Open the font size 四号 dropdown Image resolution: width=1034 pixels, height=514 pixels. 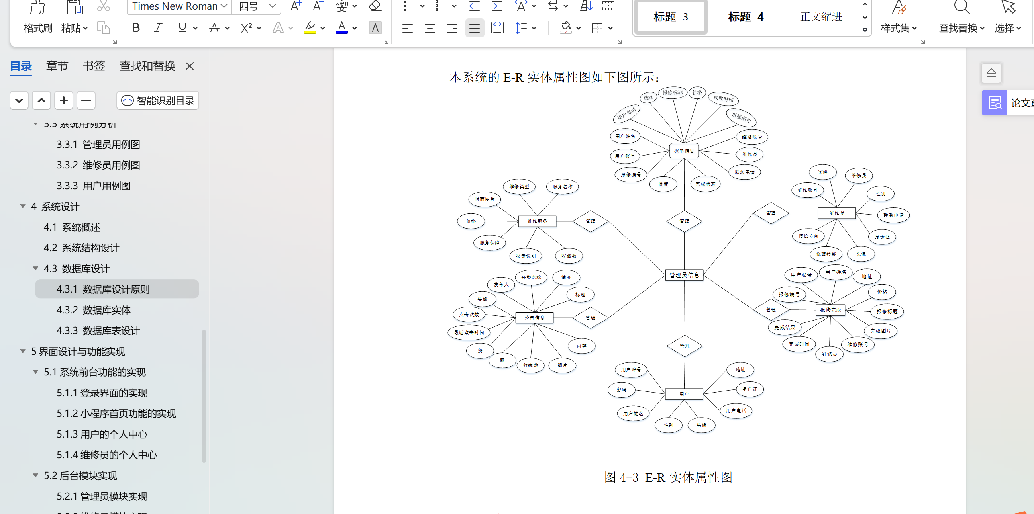pos(272,6)
